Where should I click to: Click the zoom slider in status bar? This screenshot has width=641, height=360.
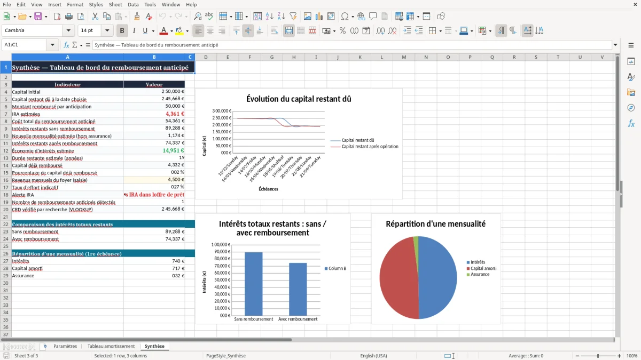click(x=598, y=356)
